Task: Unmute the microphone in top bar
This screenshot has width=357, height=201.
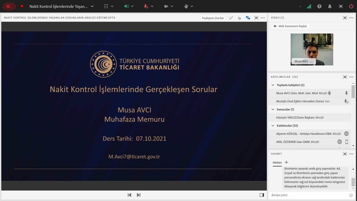Action: (x=146, y=6)
